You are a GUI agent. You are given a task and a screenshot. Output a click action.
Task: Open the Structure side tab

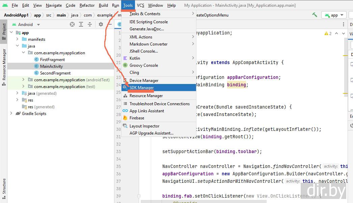[x=4, y=186]
